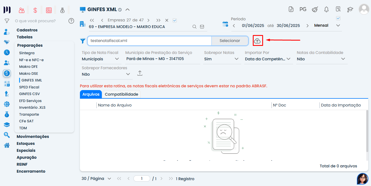Open Sintegra under Preparações
This screenshot has height=186, width=371.
27,53
